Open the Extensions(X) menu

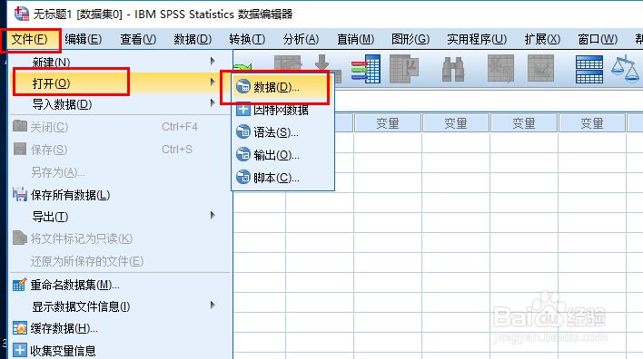(542, 40)
